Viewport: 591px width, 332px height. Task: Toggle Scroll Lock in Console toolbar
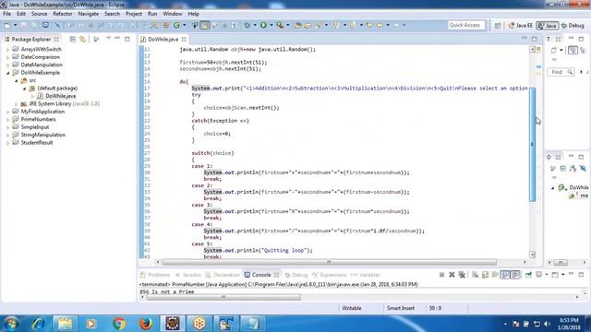pos(485,275)
